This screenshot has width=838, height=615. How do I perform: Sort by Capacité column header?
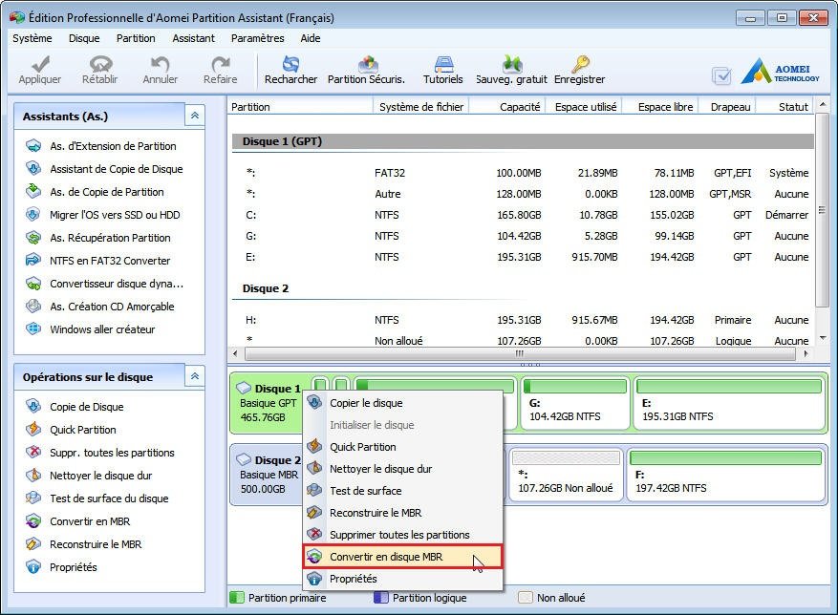tap(507, 107)
